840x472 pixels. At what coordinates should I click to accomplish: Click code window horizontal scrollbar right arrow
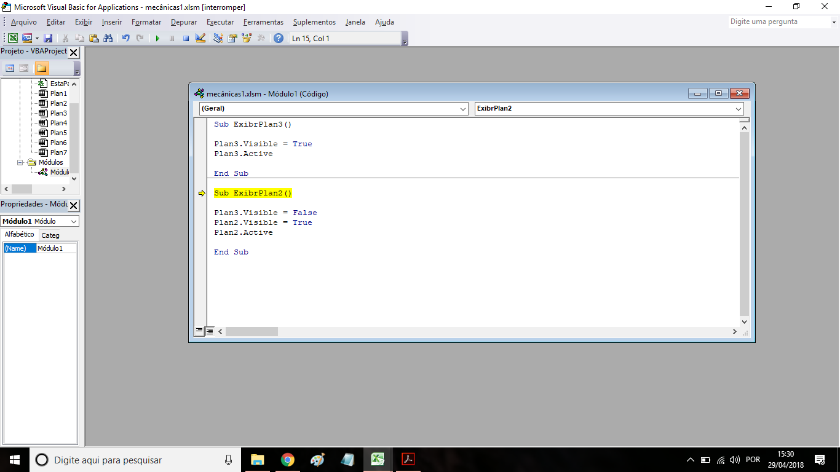pyautogui.click(x=734, y=331)
